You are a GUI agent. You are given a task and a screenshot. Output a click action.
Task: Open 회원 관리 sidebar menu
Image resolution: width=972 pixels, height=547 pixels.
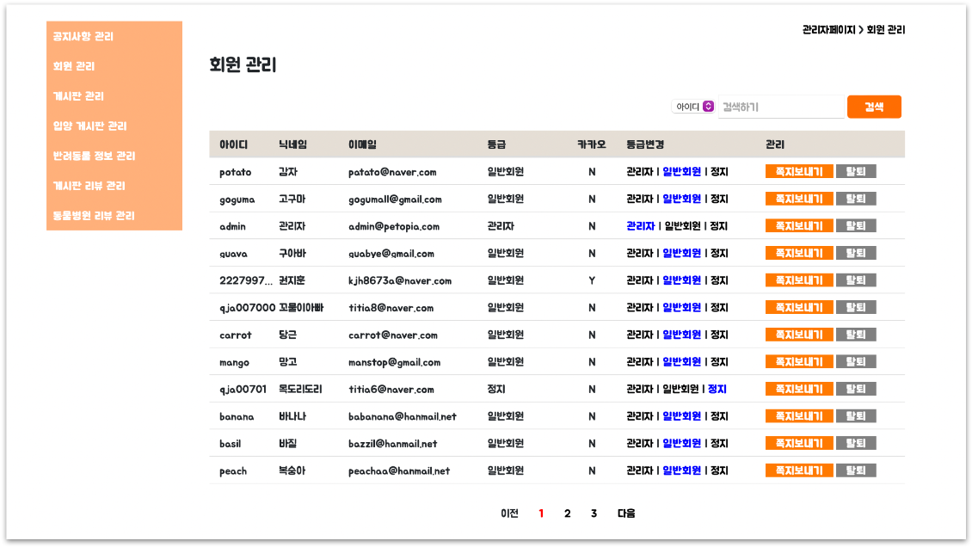click(x=74, y=66)
